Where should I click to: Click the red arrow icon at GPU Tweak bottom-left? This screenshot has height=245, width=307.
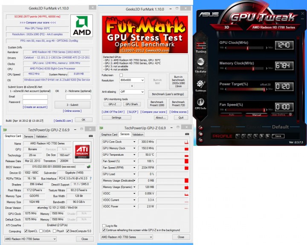[x=201, y=128]
